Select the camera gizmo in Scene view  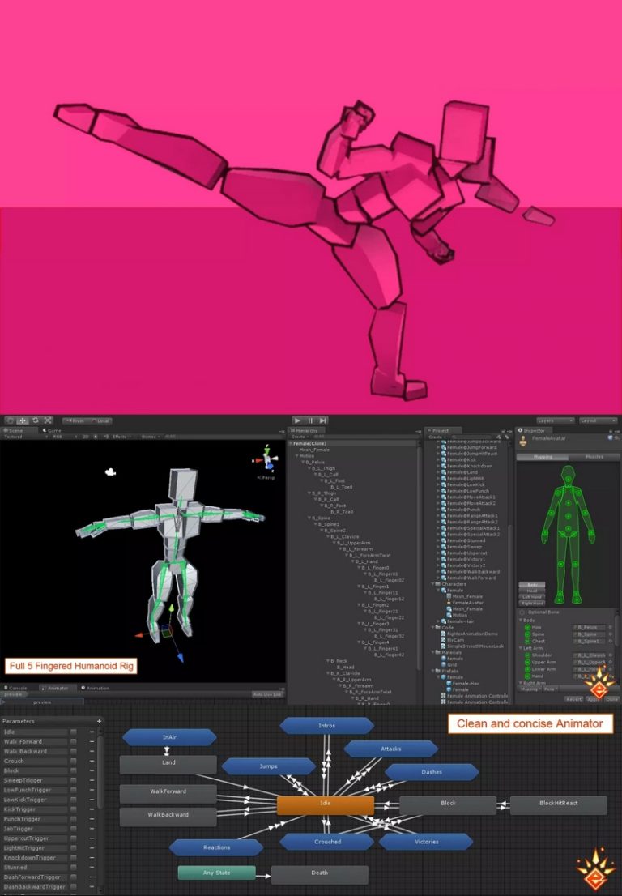[111, 471]
